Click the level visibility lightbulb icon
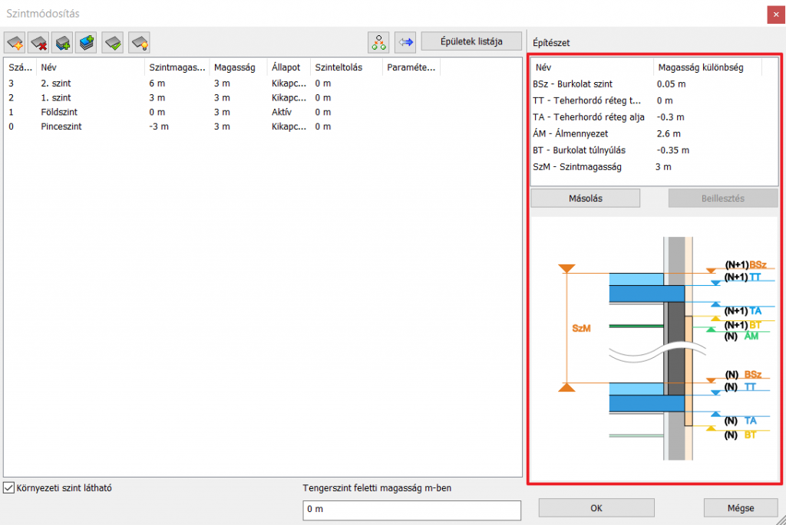Viewport: 786px width, 525px height. click(x=140, y=43)
